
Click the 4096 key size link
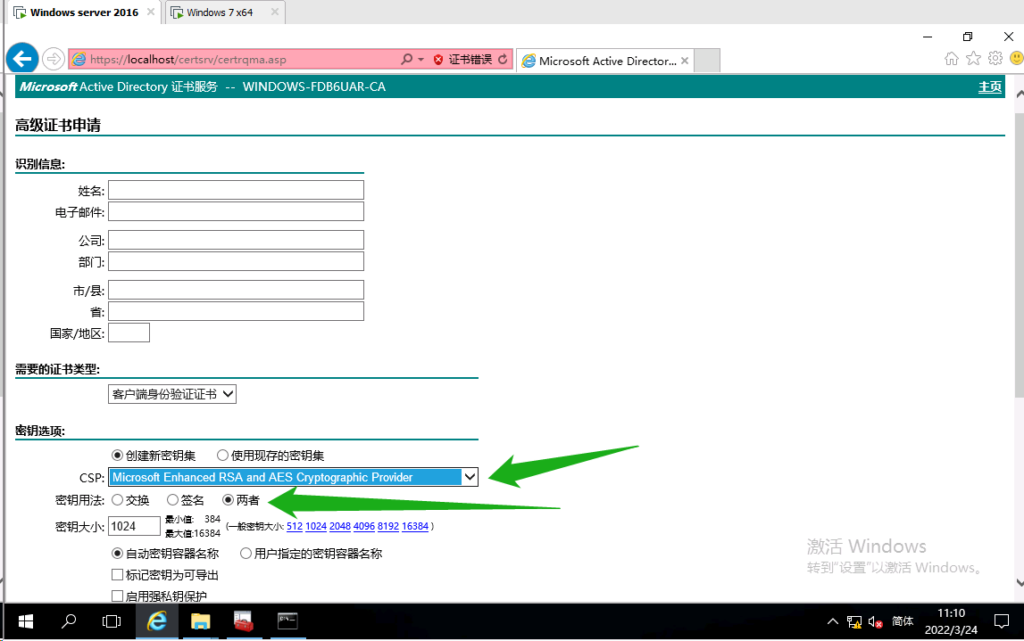tap(363, 526)
